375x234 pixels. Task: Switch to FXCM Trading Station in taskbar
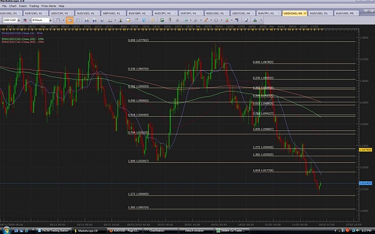[53, 230]
